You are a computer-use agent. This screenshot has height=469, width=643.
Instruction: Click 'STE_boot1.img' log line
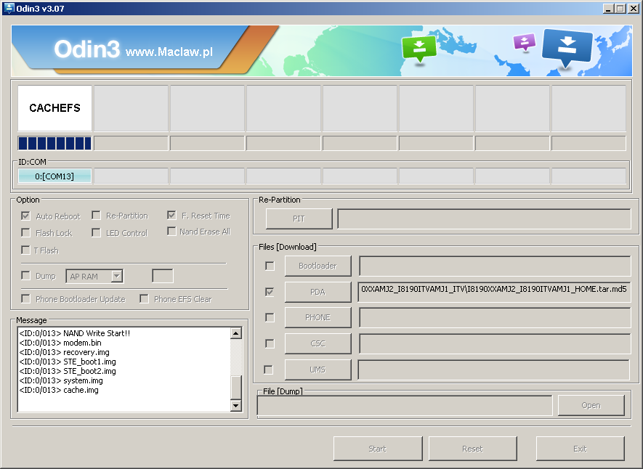point(68,362)
